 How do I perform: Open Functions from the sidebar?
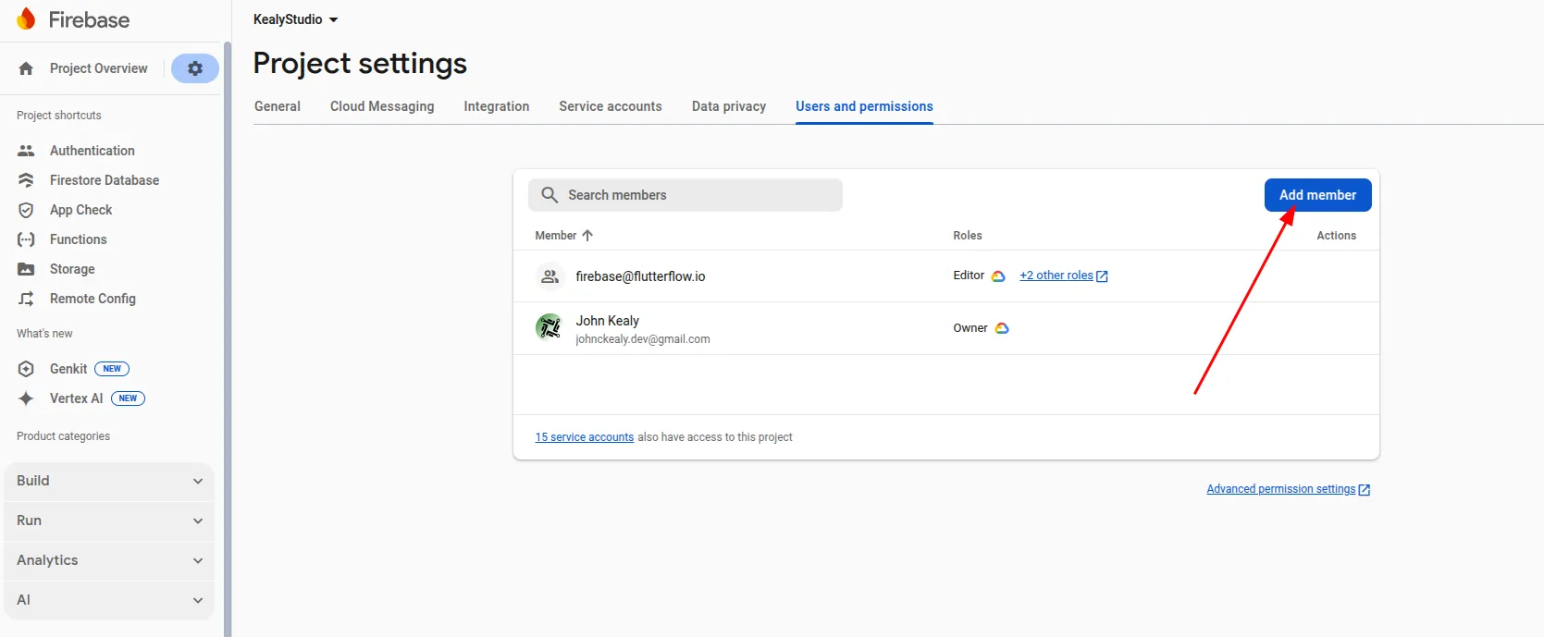[x=79, y=239]
